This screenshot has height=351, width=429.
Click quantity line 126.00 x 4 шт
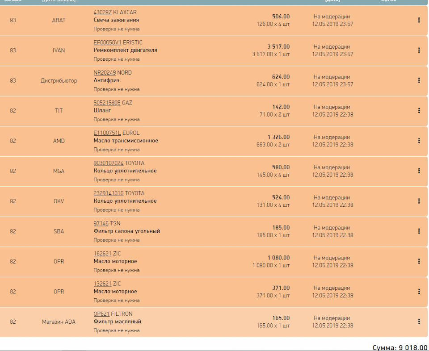[273, 24]
